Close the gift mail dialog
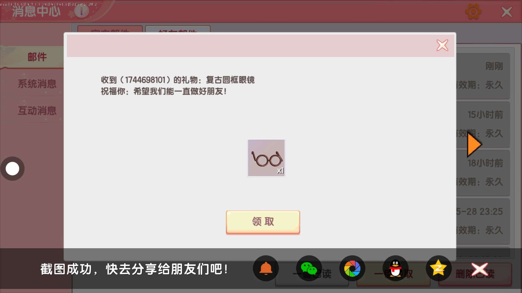This screenshot has width=522, height=293. coord(442,45)
